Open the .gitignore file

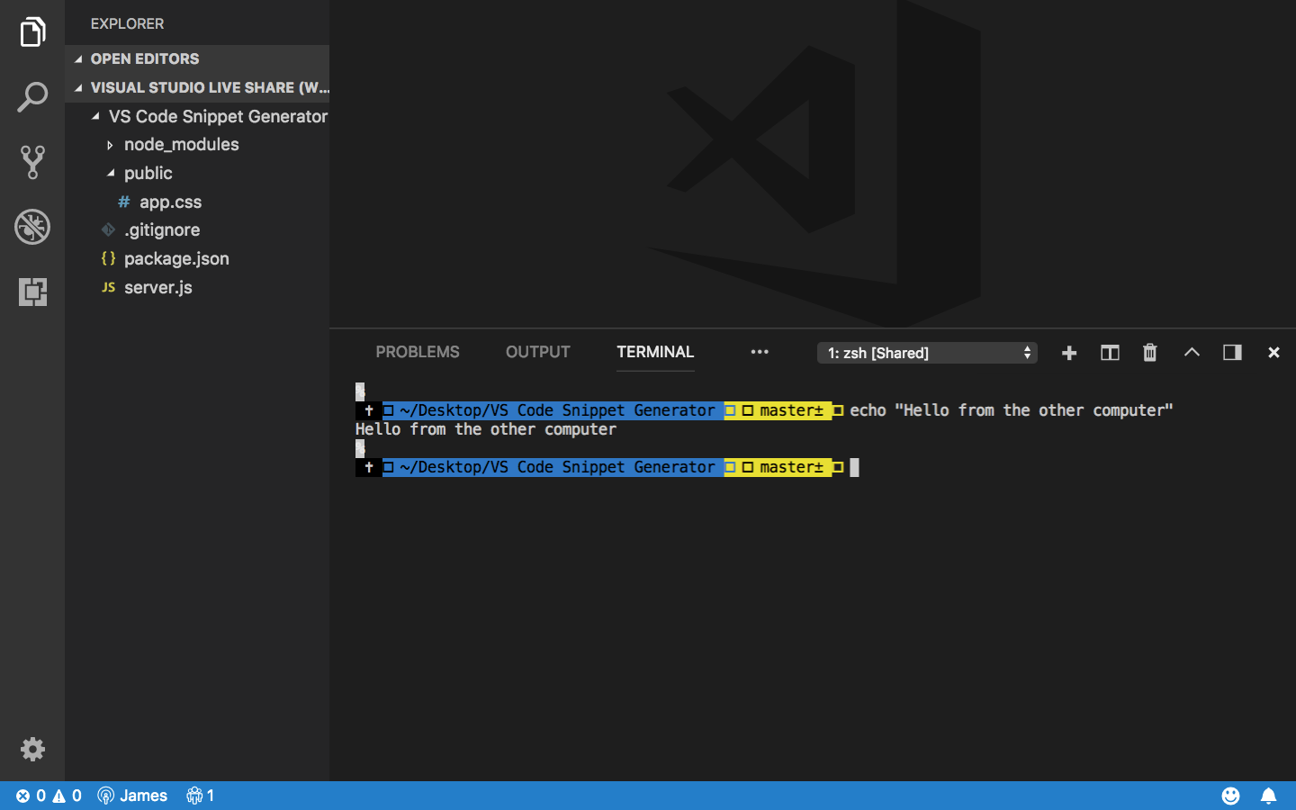[x=197, y=229]
